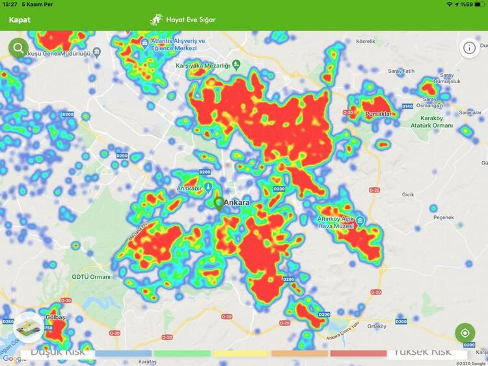Open the info icon at top right
Viewport: 488px width, 366px height.
tap(468, 47)
